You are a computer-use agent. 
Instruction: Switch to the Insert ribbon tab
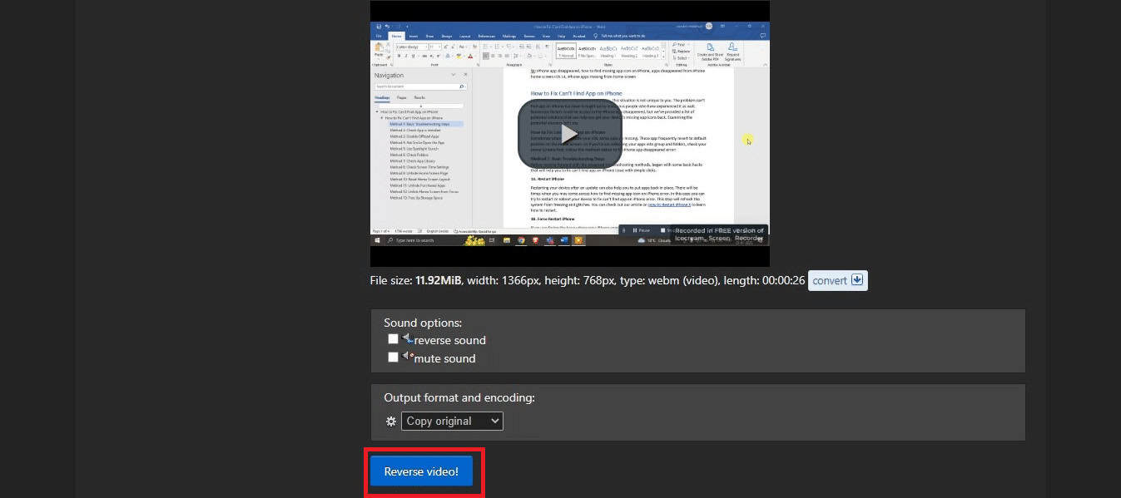tap(414, 37)
